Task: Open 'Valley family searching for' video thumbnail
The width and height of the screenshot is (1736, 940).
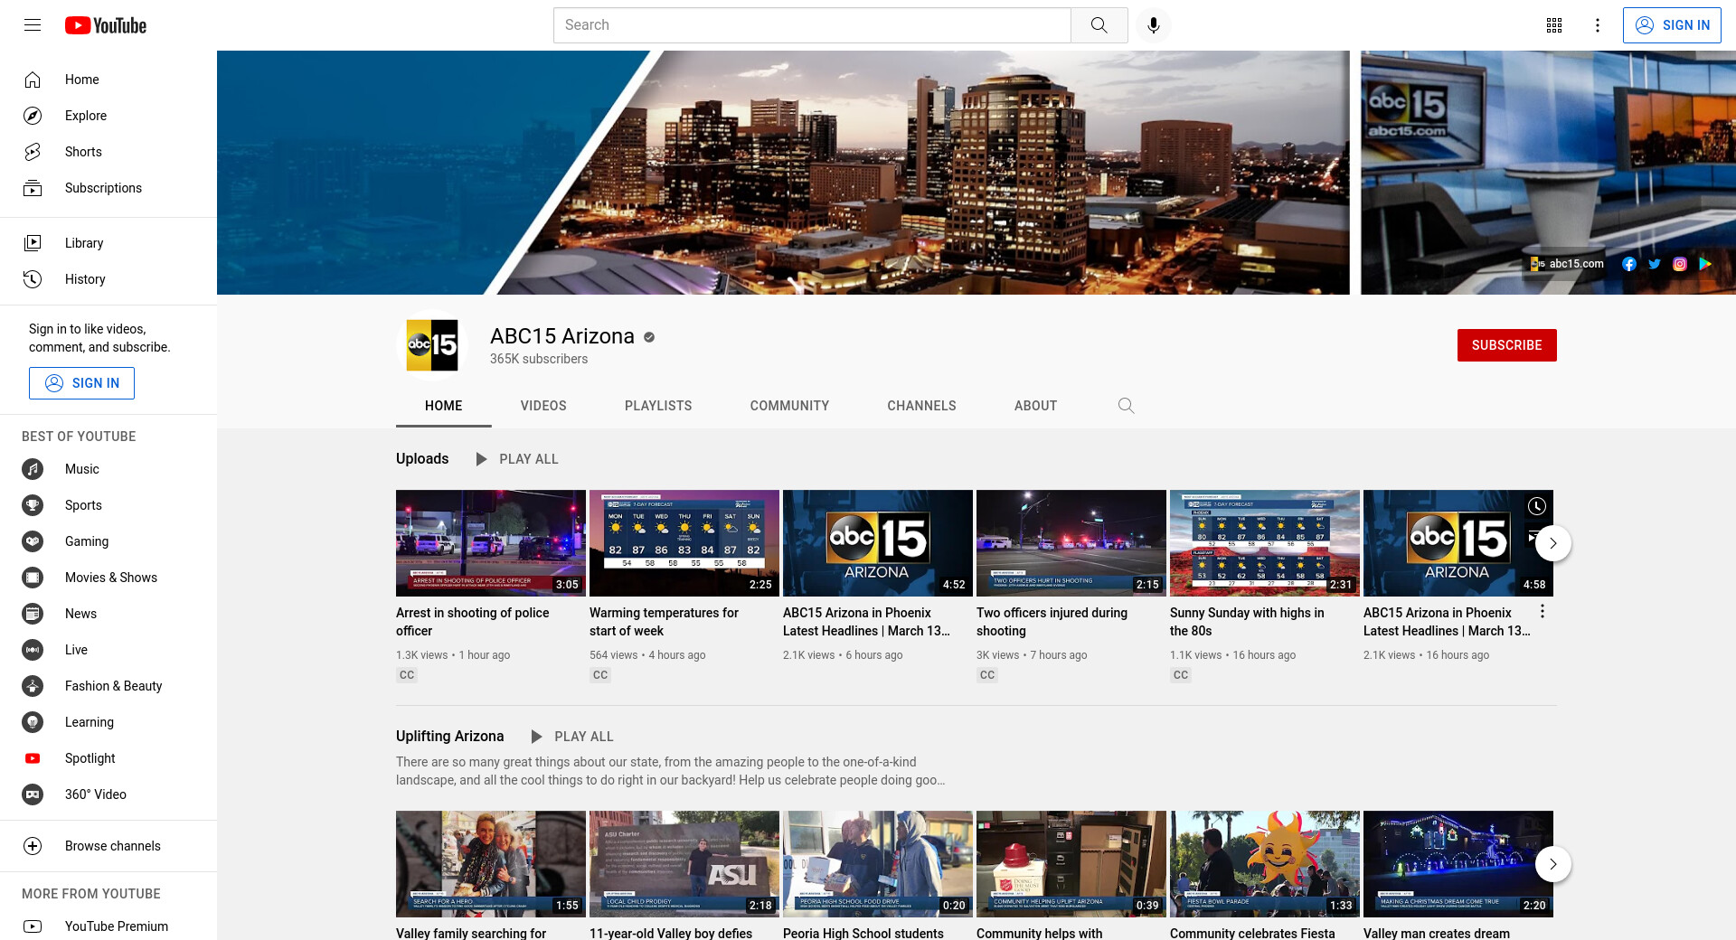Action: (x=491, y=864)
